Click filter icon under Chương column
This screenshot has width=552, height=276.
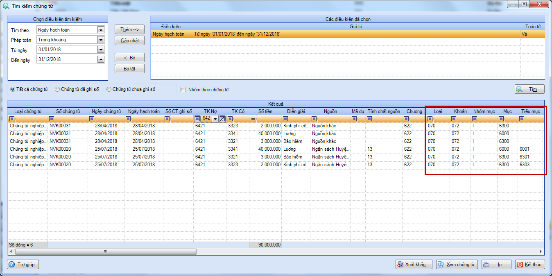pos(406,119)
